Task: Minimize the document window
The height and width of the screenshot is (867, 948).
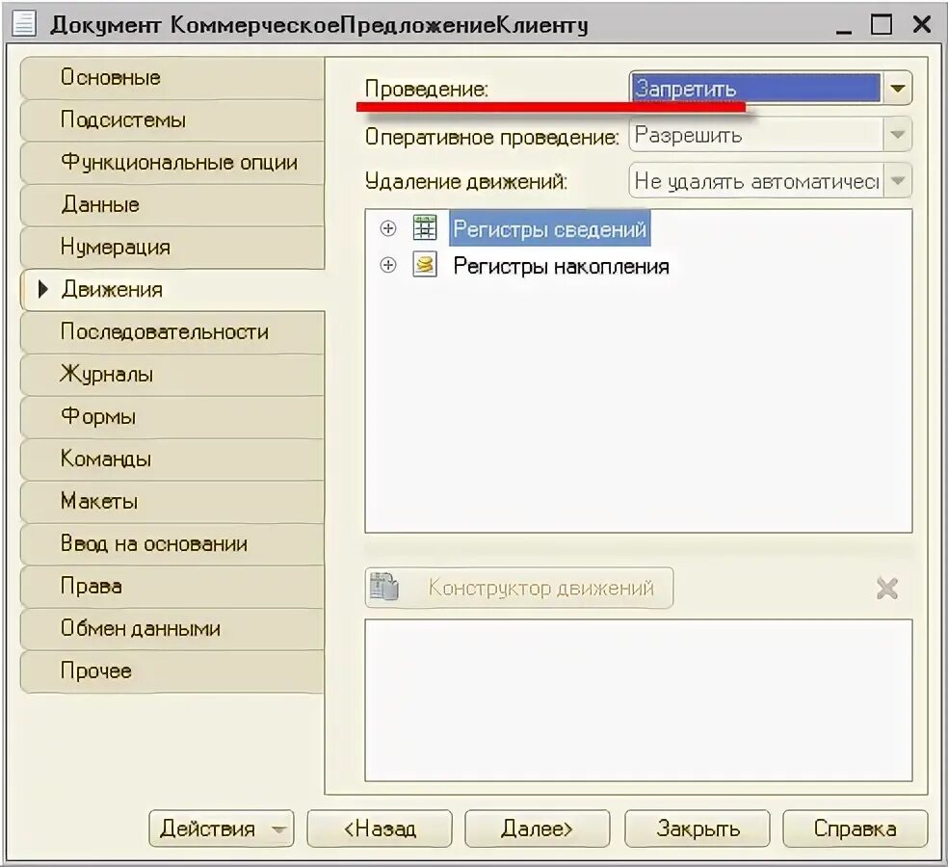Action: coord(843,26)
